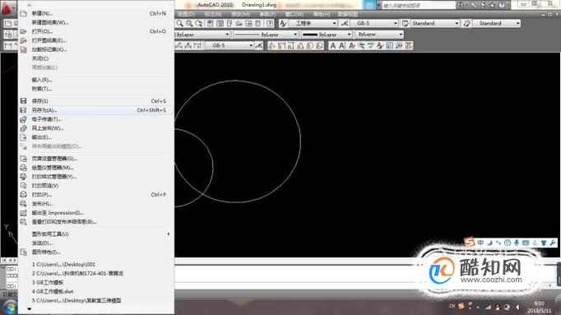Viewport: 561px width, 315px height.
Task: Open recent file 4 GB工作模板.dwt
Action: coord(53,292)
